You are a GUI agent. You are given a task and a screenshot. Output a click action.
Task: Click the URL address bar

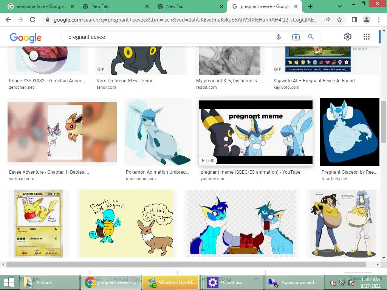(x=185, y=20)
